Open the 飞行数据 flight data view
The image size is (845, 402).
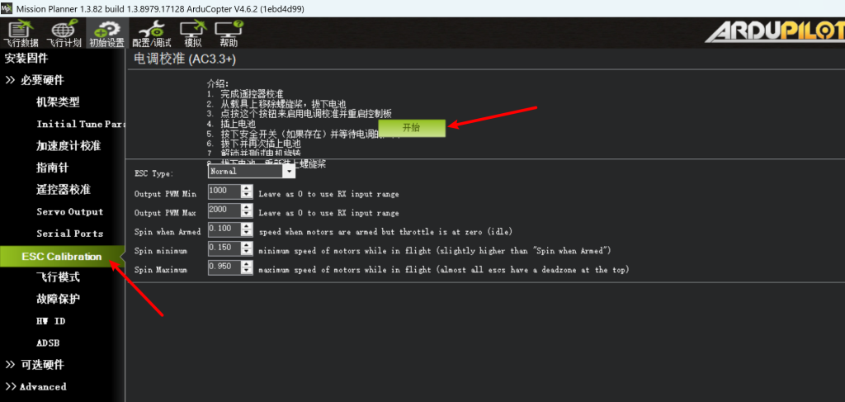coord(21,33)
